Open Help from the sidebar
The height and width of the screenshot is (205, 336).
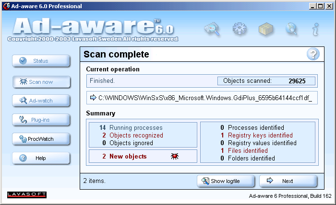[41, 158]
